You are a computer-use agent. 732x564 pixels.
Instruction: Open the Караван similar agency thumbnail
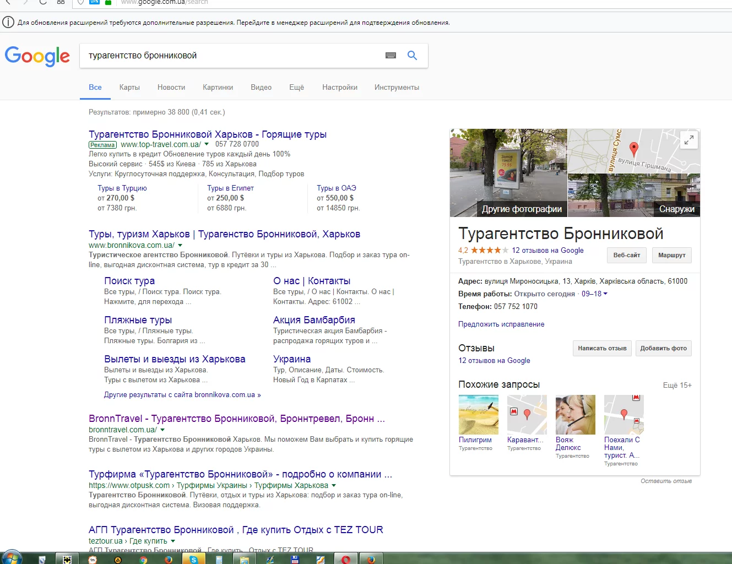527,415
